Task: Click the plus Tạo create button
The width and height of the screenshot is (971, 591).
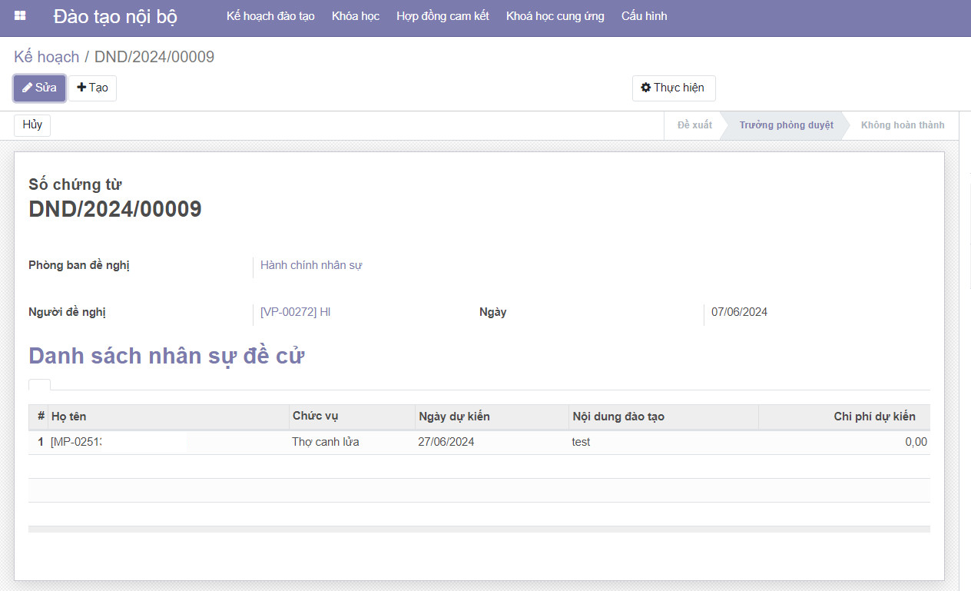Action: (x=92, y=88)
